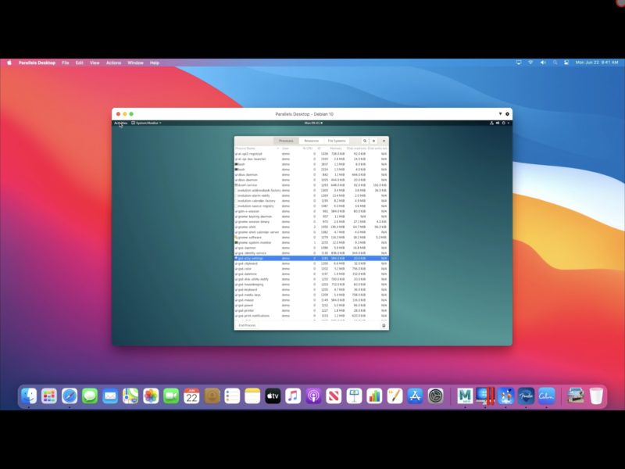
Task: Click Debian network status icon
Action: (x=491, y=123)
